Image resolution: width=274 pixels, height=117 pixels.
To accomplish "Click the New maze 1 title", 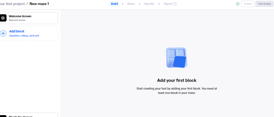I will coord(39,4).
